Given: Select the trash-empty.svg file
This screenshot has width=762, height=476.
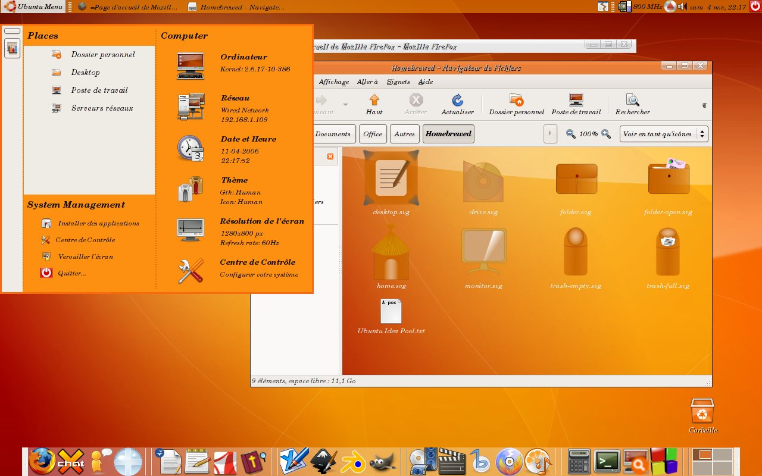Looking at the screenshot, I should click(576, 259).
